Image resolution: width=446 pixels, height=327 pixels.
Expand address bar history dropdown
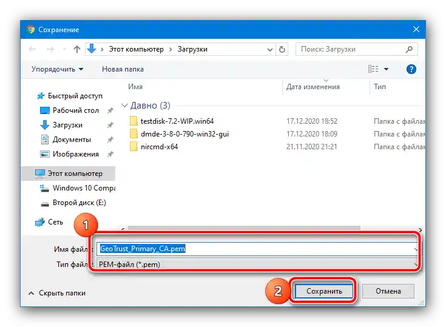tap(269, 50)
